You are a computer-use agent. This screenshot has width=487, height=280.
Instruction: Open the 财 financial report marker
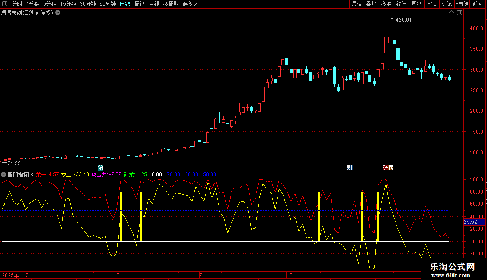[x=350, y=168]
